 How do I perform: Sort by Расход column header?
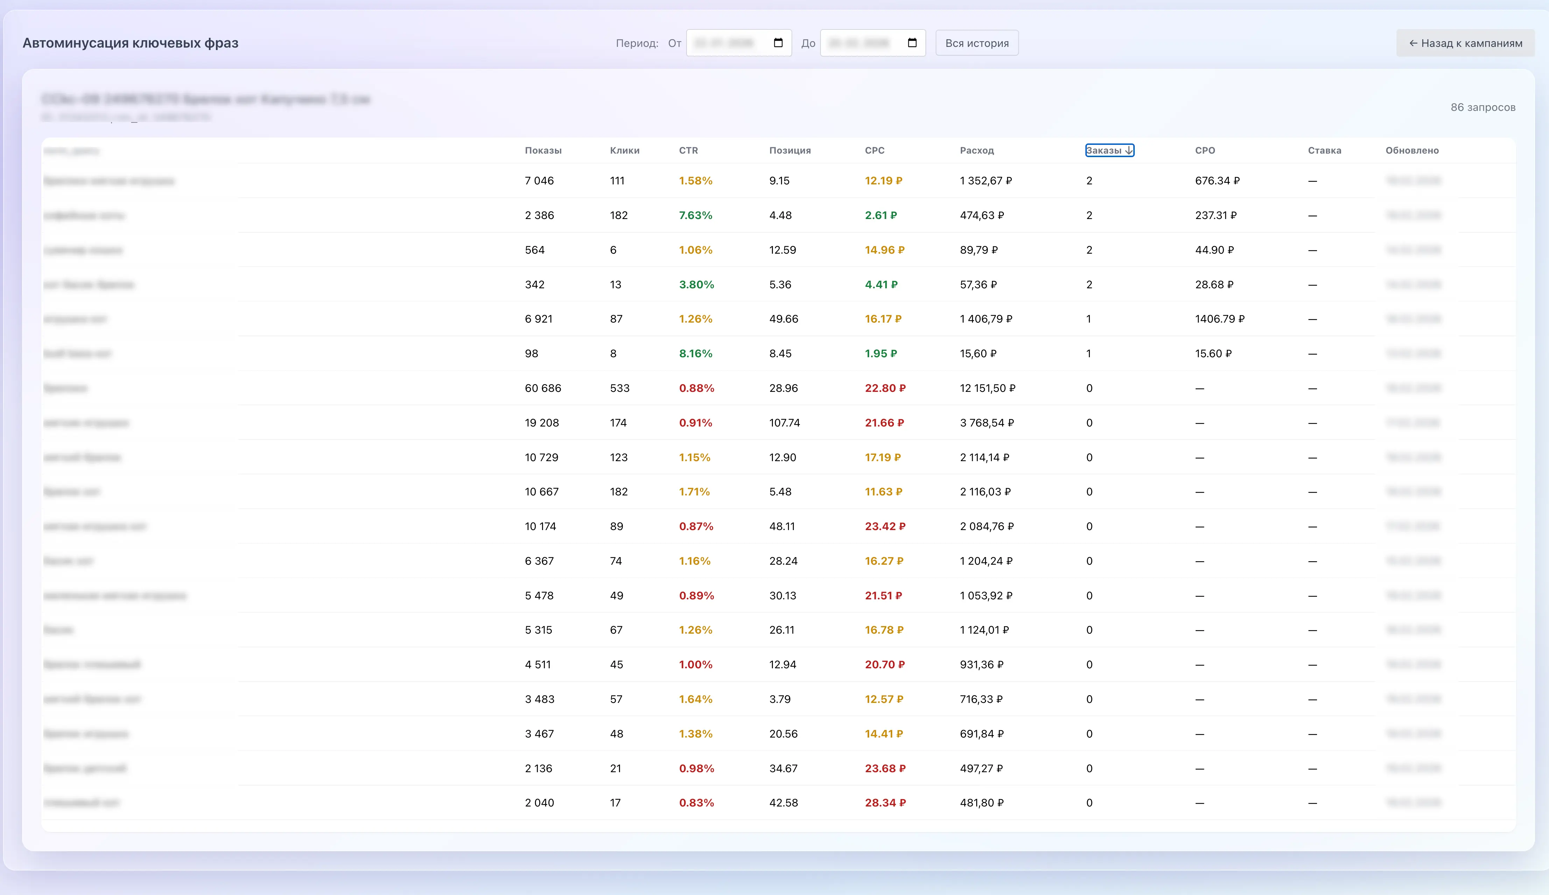click(976, 150)
